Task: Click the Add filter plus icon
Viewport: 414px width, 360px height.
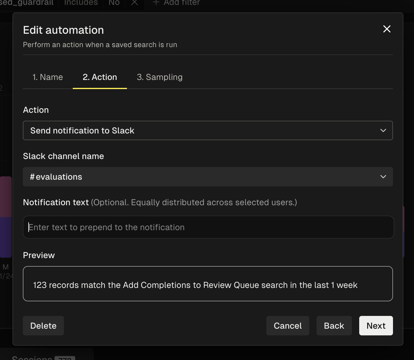Action: 156,2
